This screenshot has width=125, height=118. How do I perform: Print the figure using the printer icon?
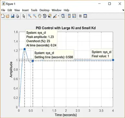(x=17, y=16)
